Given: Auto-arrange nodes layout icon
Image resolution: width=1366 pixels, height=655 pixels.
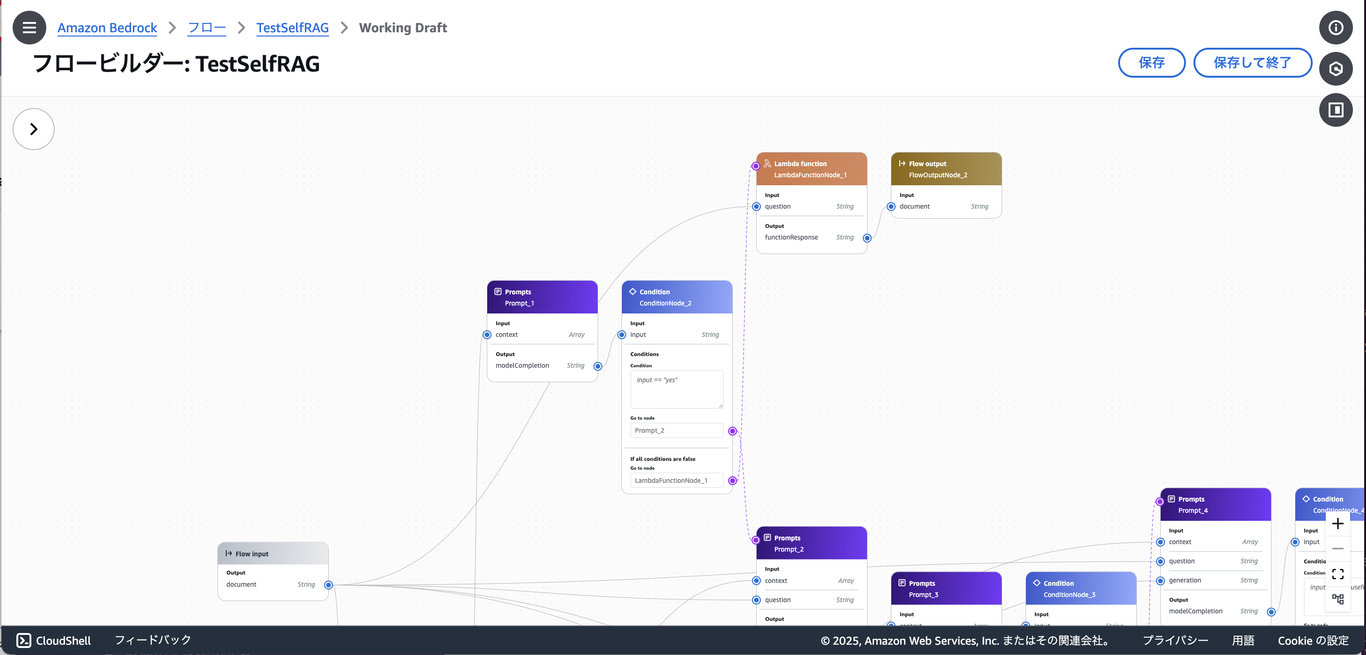Looking at the screenshot, I should pyautogui.click(x=1337, y=599).
